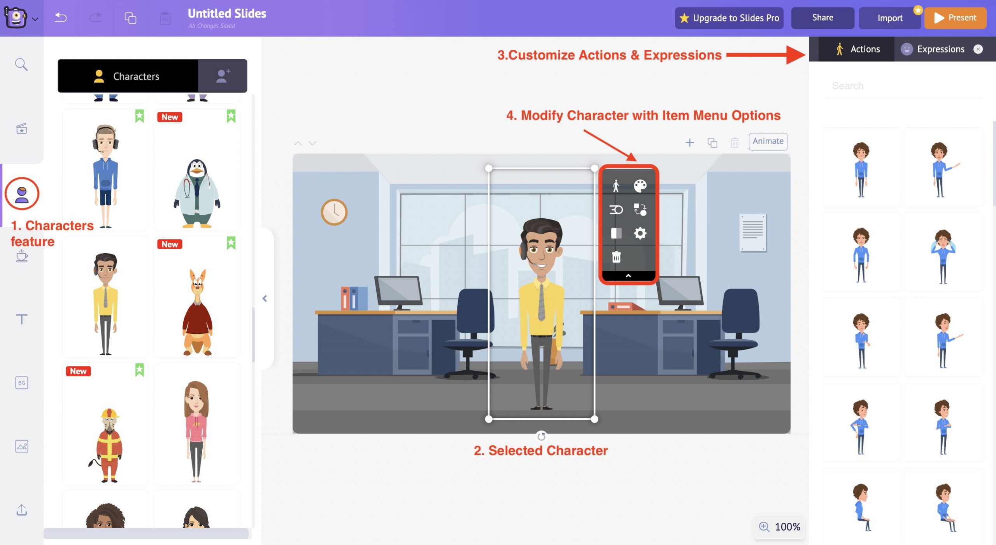This screenshot has width=996, height=545.
Task: Select the settings gear icon in item menu
Action: (x=640, y=233)
